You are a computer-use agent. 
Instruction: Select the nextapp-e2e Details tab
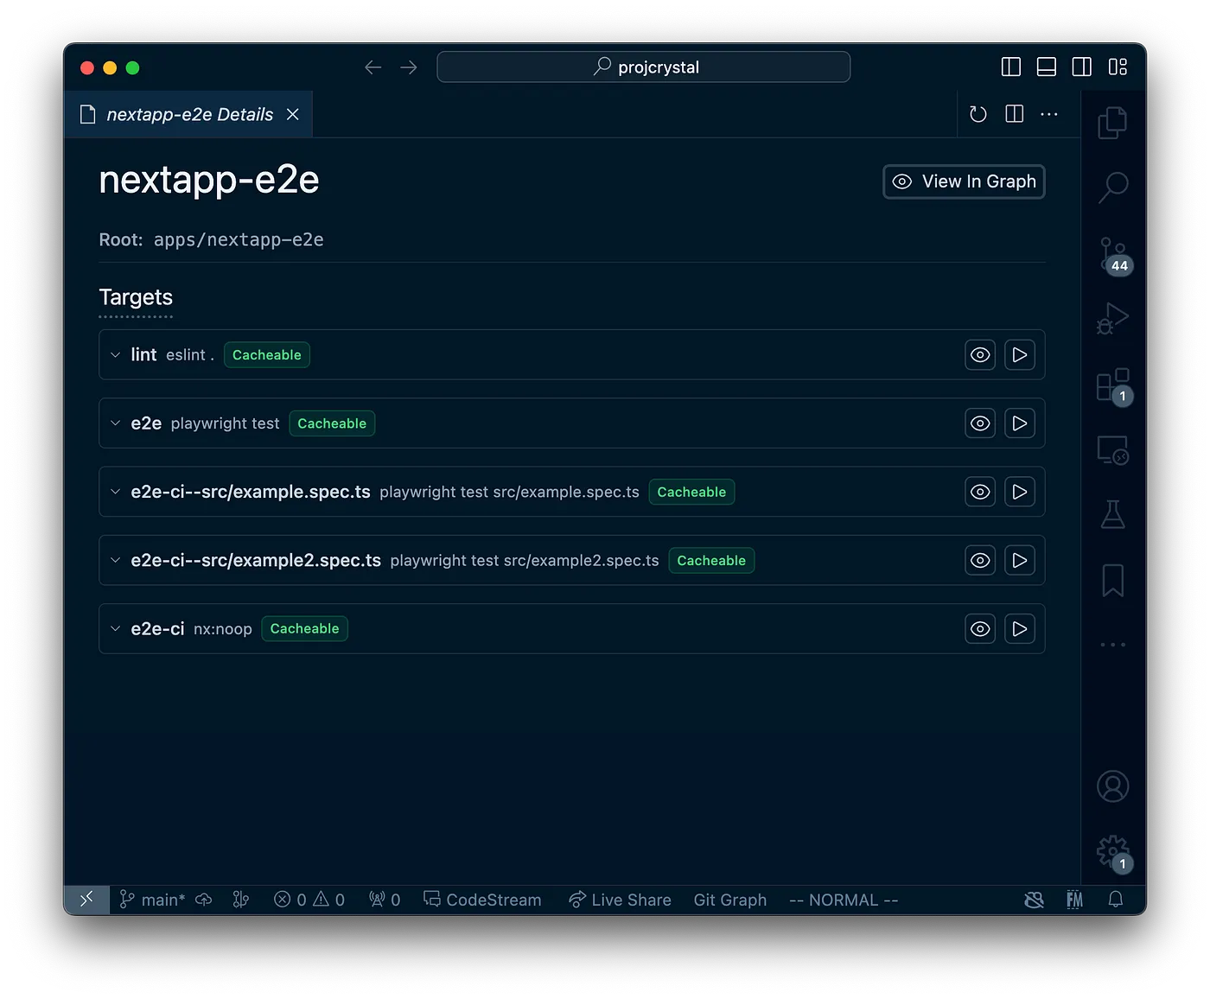pos(189,115)
